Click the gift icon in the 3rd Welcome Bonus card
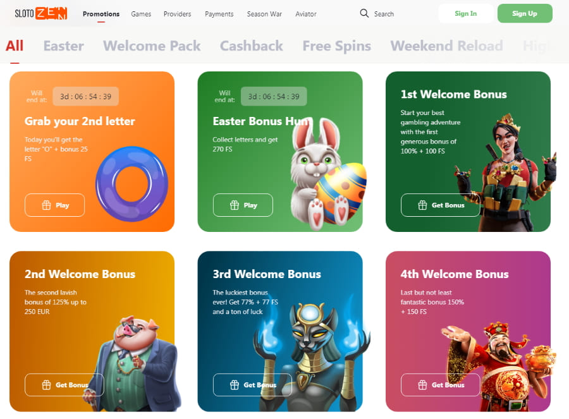This screenshot has width=569, height=419. coord(235,385)
